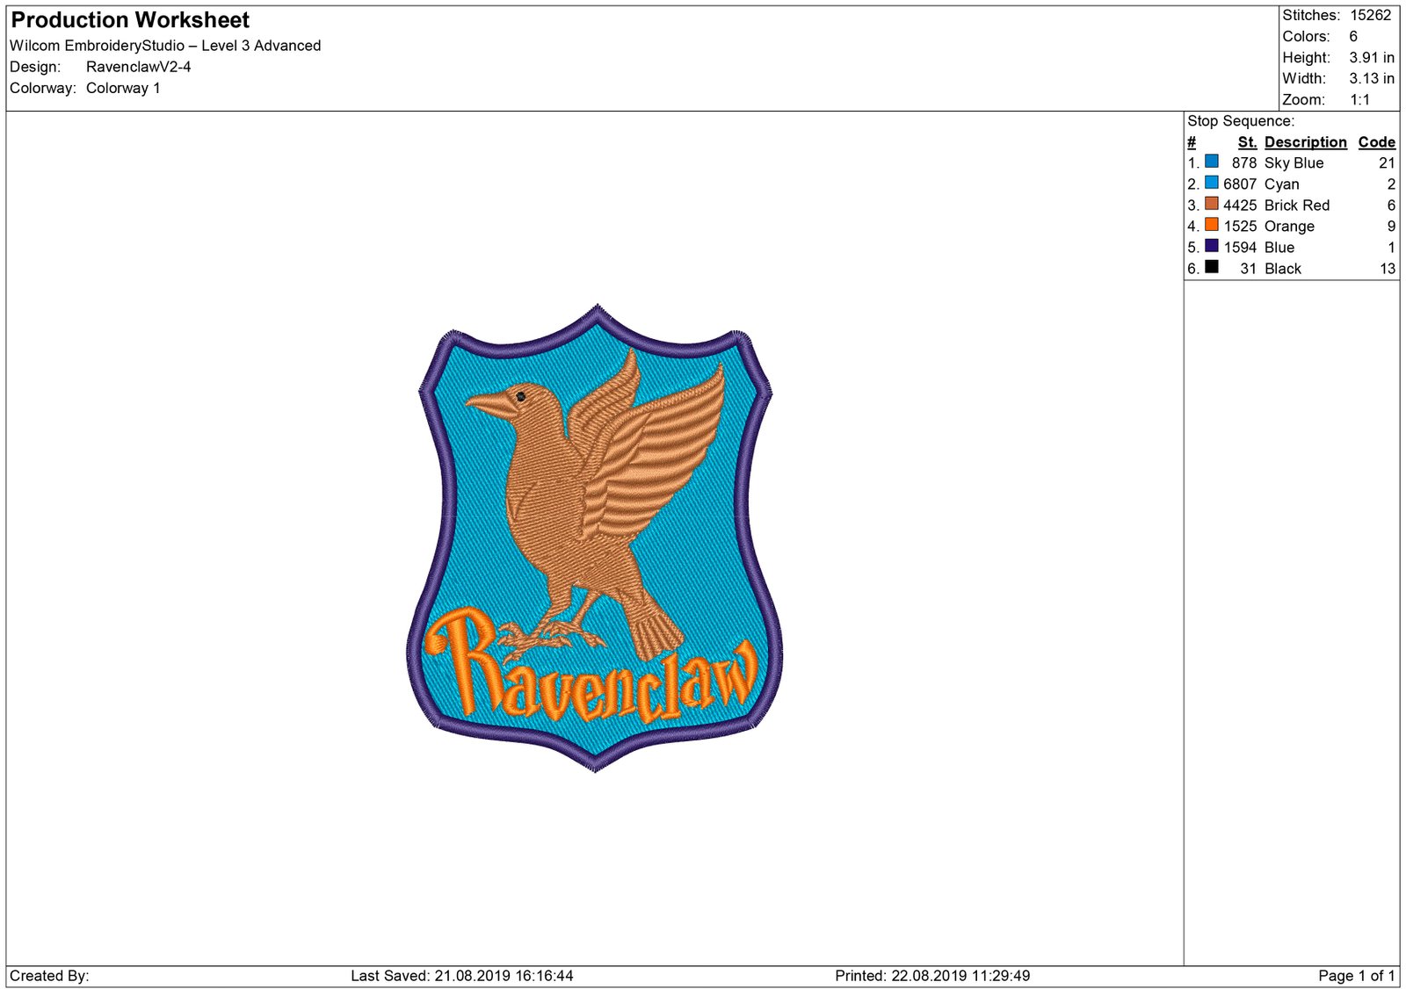Click the design name 'RavenclawV2-4'
Viewport: 1406px width, 989px height.
pos(138,67)
